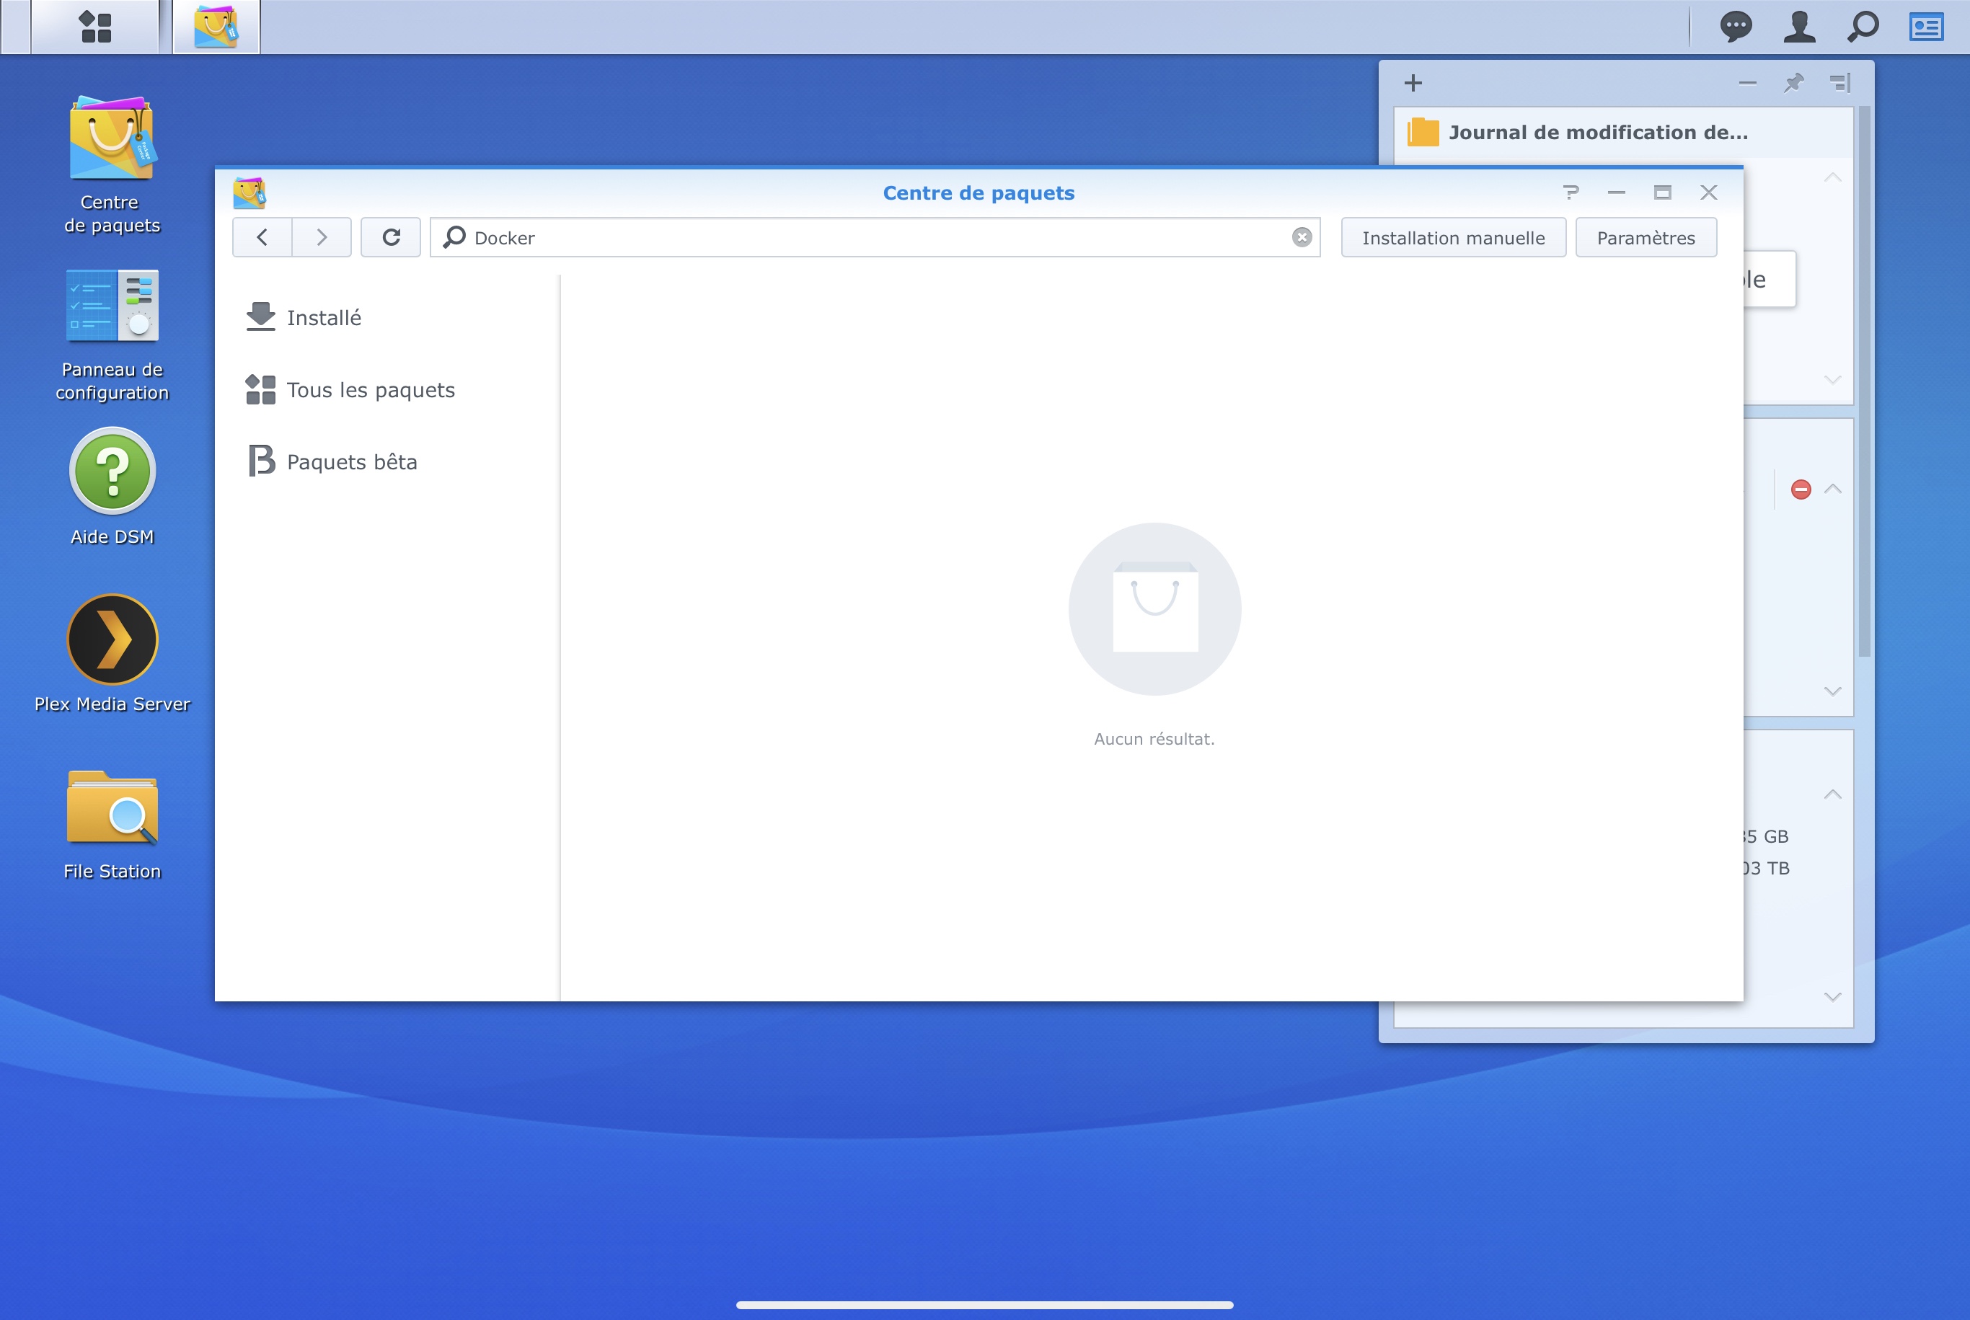Viewport: 1970px width, 1320px height.
Task: Clear the Docker search text
Action: click(1302, 237)
